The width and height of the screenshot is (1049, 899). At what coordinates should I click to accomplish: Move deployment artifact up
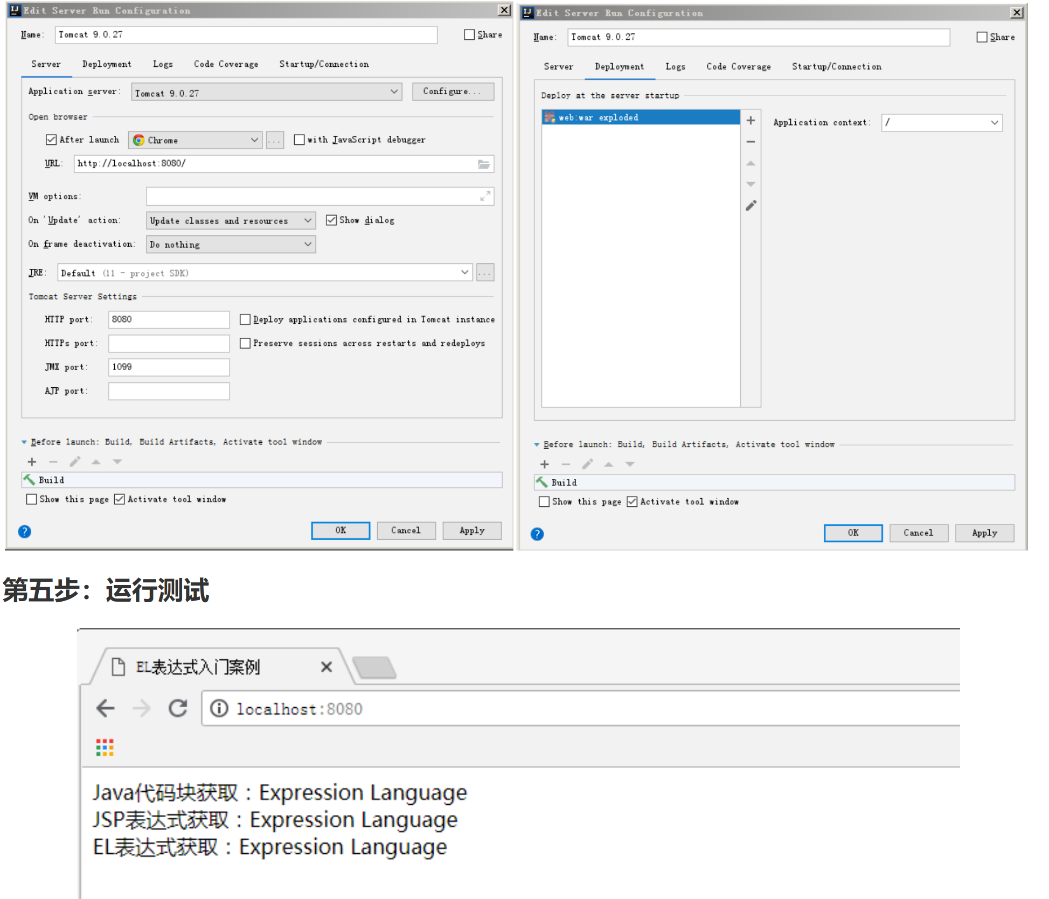[751, 163]
